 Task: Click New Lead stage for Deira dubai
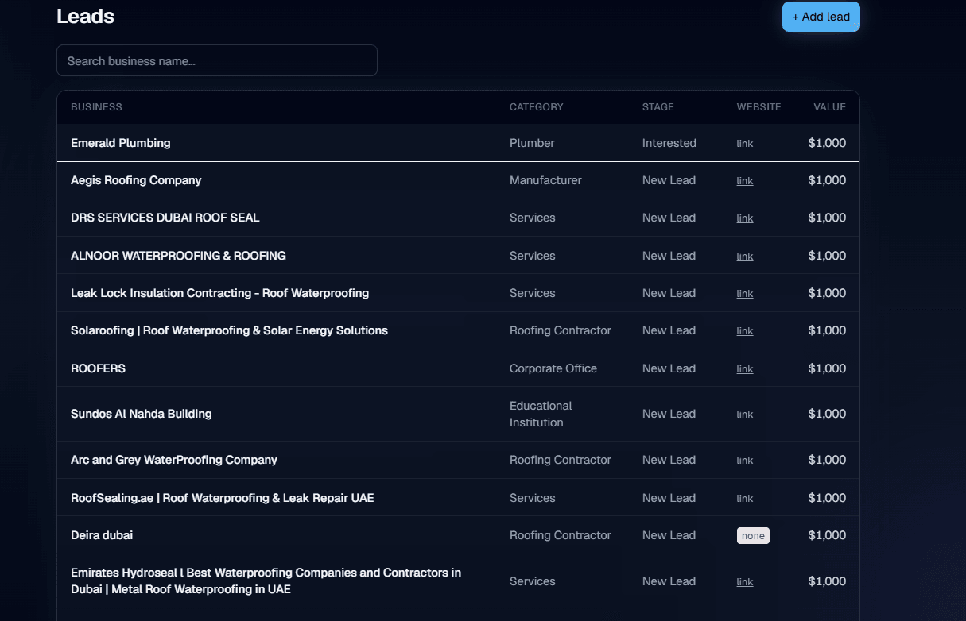[669, 535]
